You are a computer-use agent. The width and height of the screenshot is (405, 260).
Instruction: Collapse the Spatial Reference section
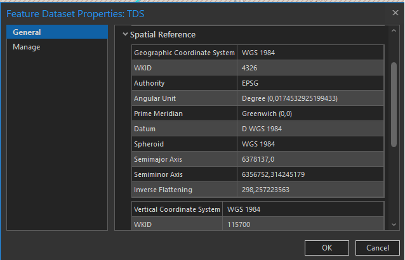tap(125, 35)
